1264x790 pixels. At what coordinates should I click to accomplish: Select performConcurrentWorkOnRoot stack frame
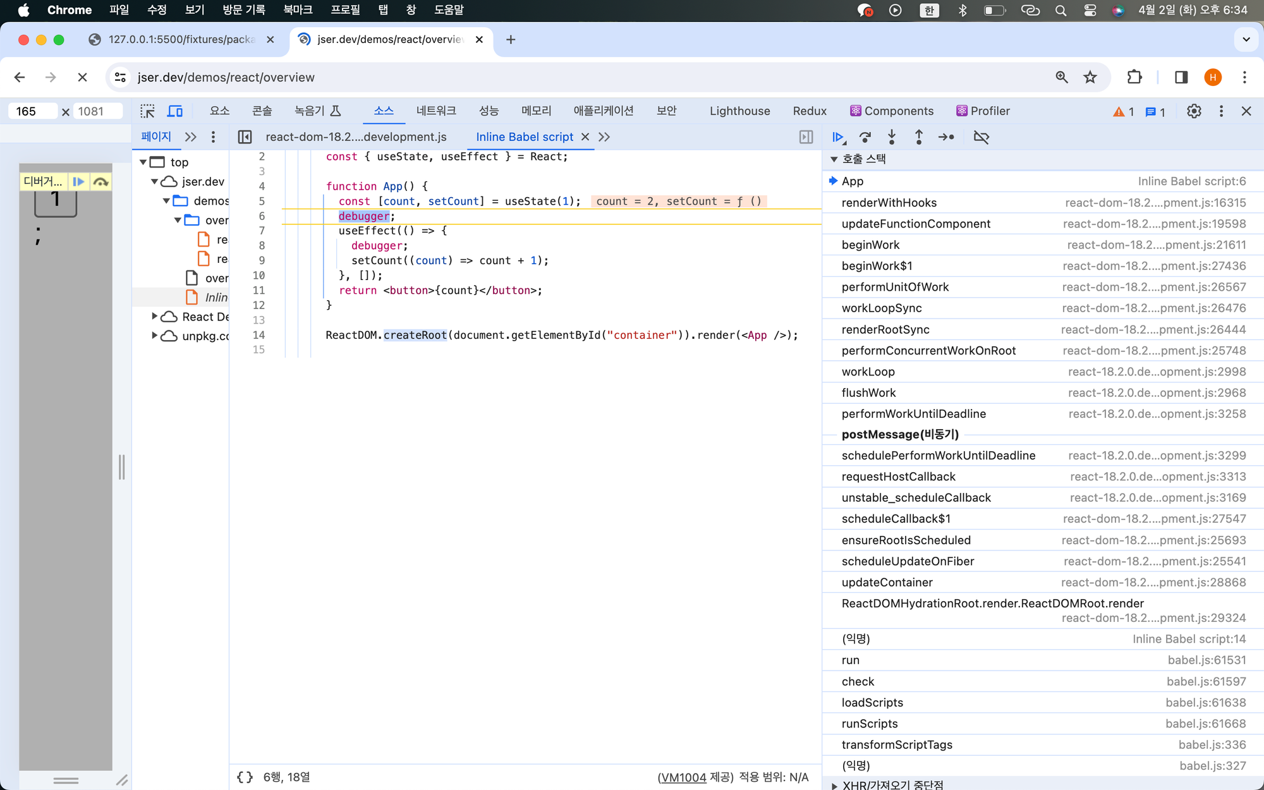(1043, 351)
